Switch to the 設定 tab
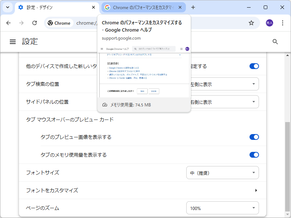Screen dimensions: 291x218 click(x=51, y=7)
